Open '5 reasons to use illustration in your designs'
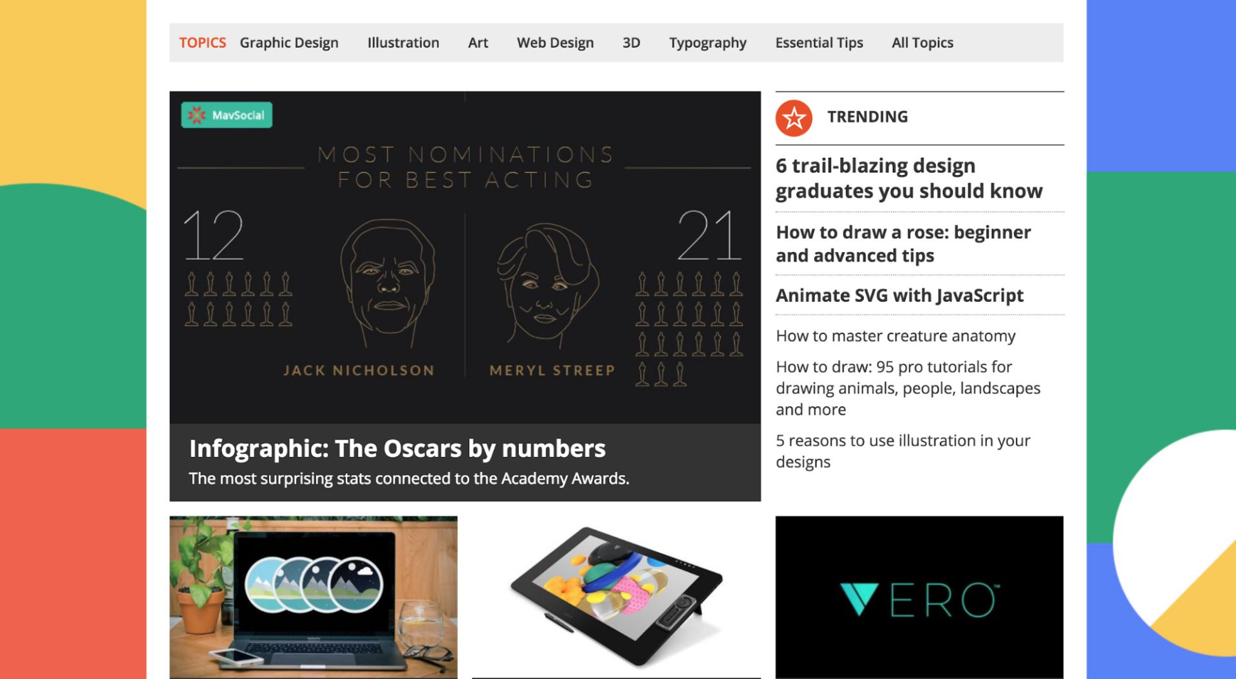 [903, 451]
